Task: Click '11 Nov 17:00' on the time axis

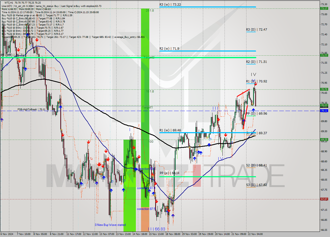Action: (x=74, y=234)
